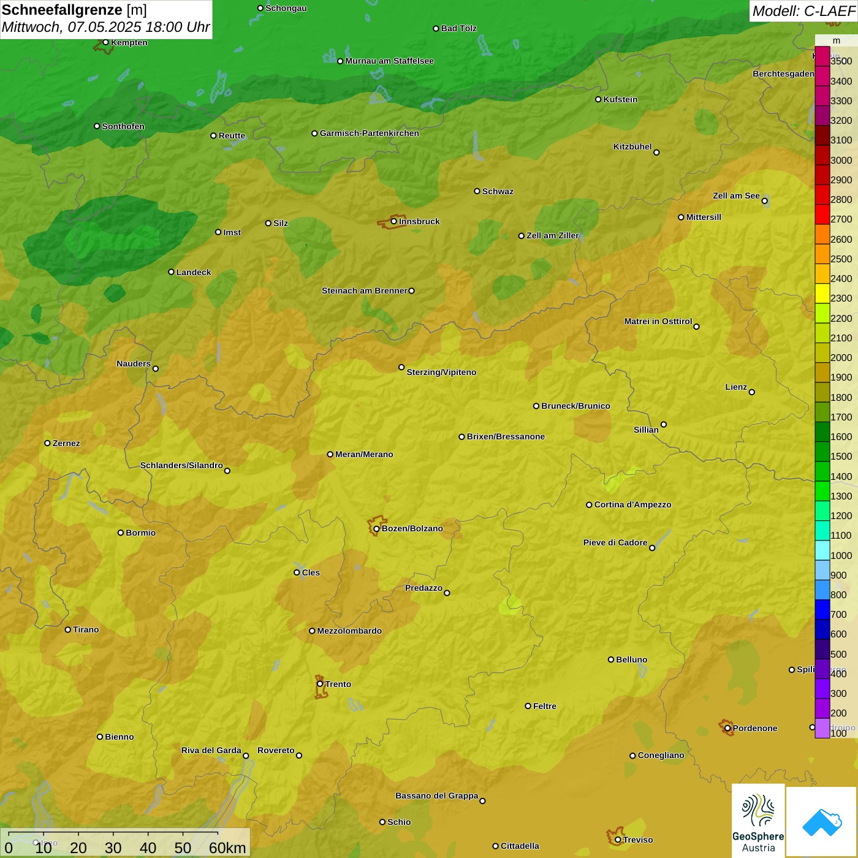
Task: Click the 'Berchtesgaden' label
Action: tap(784, 74)
